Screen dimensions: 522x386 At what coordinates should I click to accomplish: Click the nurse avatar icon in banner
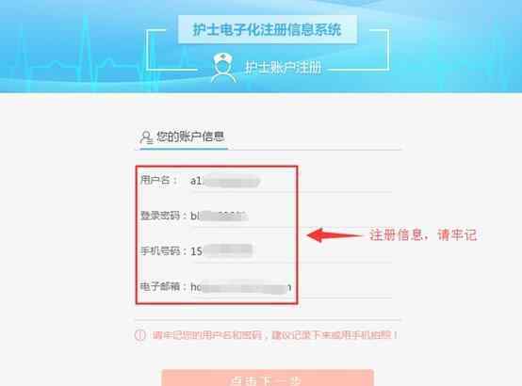coord(223,68)
